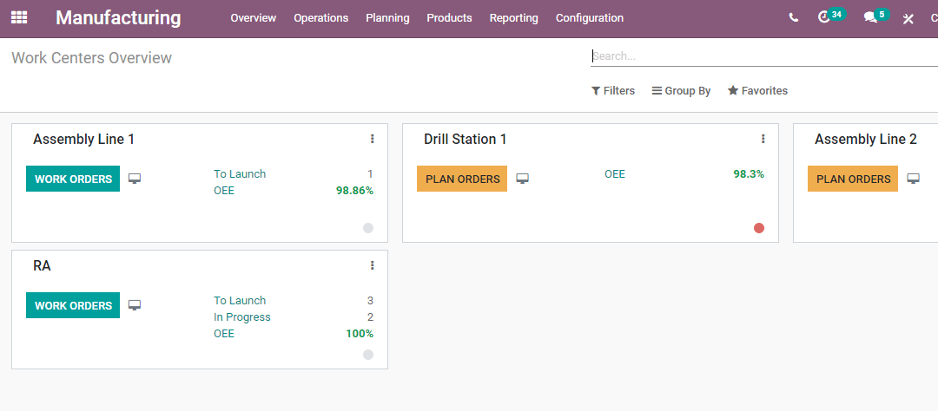The image size is (938, 411).
Task: Click the debug tools wrench icon
Action: [908, 18]
